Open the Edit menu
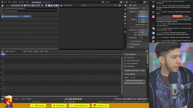This screenshot has height=108, width=193. 9,2
